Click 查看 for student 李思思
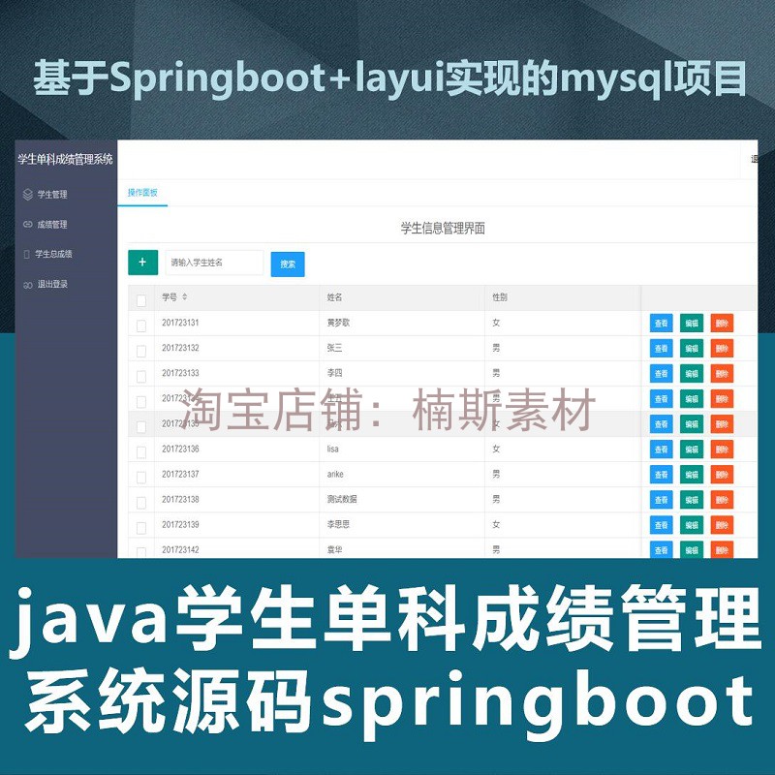Screen dimensions: 775x775 pyautogui.click(x=662, y=525)
